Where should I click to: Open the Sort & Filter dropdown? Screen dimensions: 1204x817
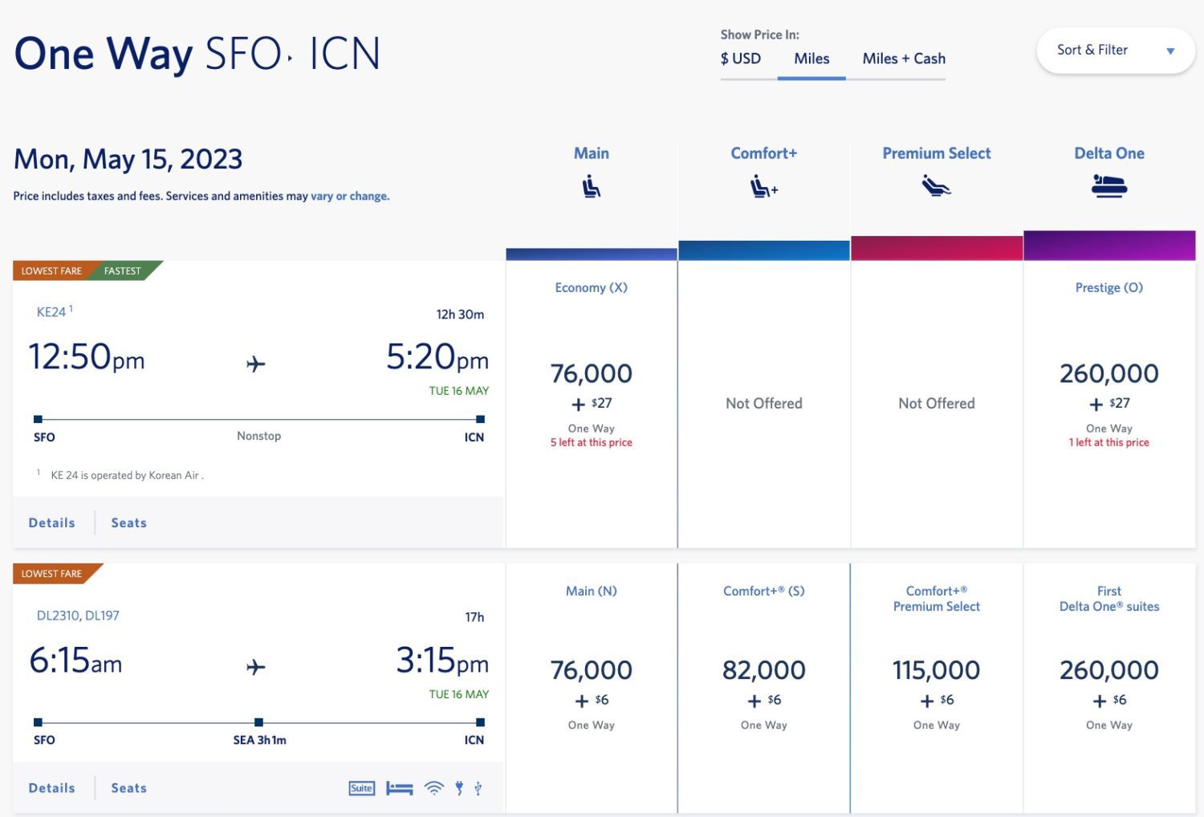tap(1115, 51)
